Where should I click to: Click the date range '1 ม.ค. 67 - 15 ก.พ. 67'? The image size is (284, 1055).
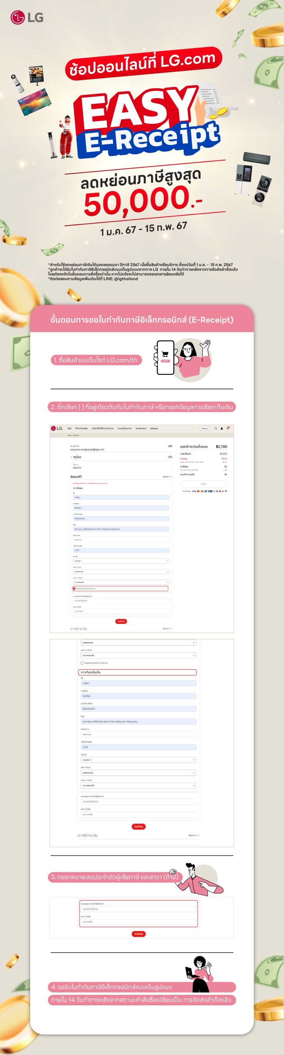click(x=144, y=228)
